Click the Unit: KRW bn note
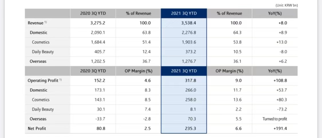Screen dimensions: 322x138 click(286, 5)
